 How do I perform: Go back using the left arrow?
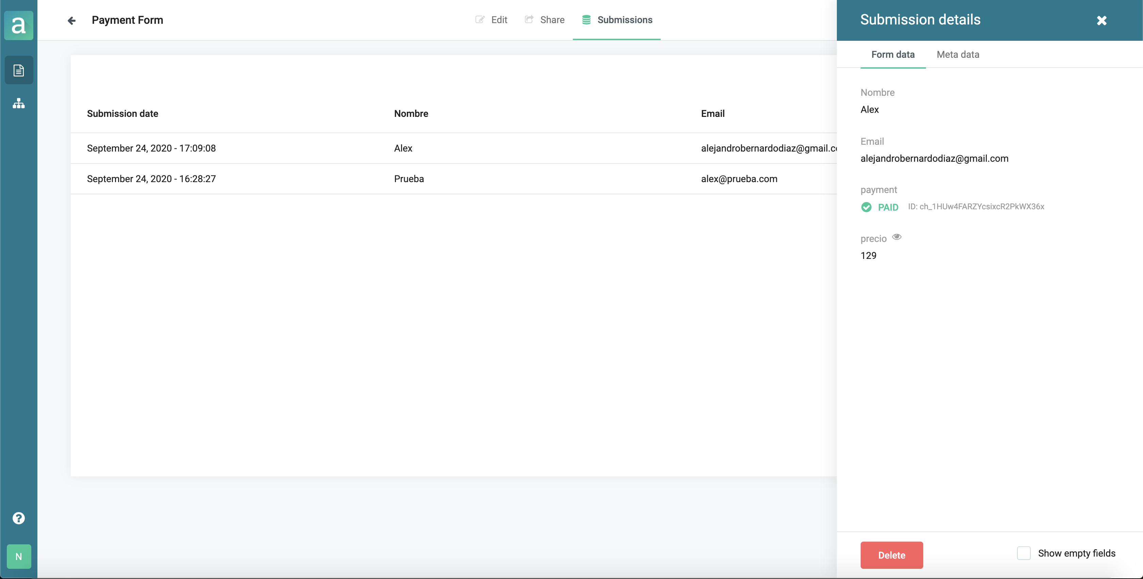pos(71,20)
